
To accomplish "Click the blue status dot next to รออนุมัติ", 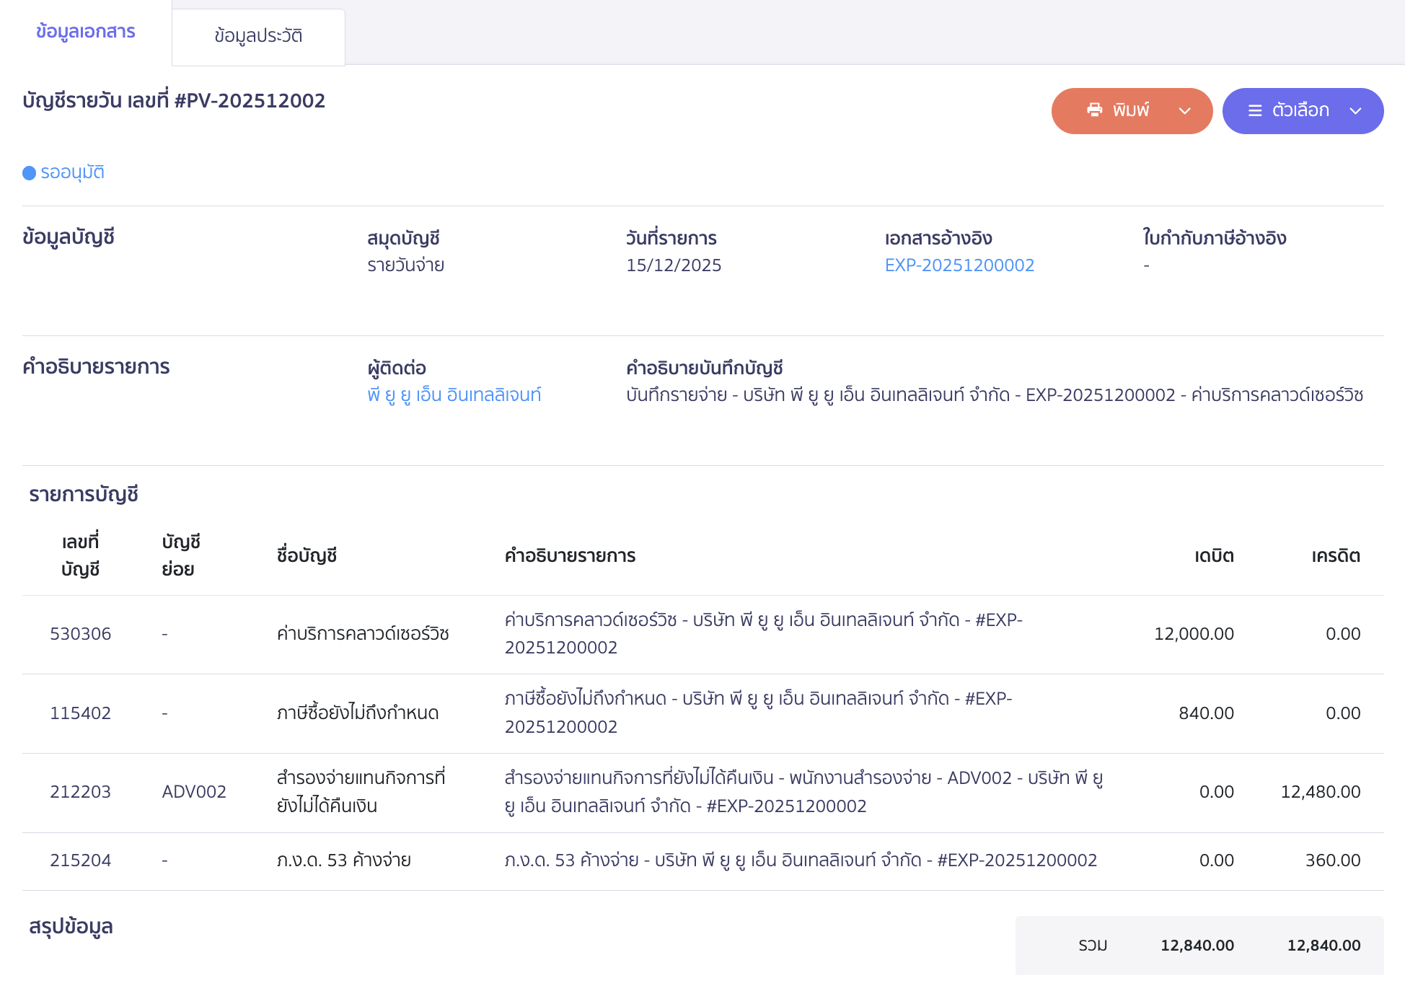I will 28,172.
